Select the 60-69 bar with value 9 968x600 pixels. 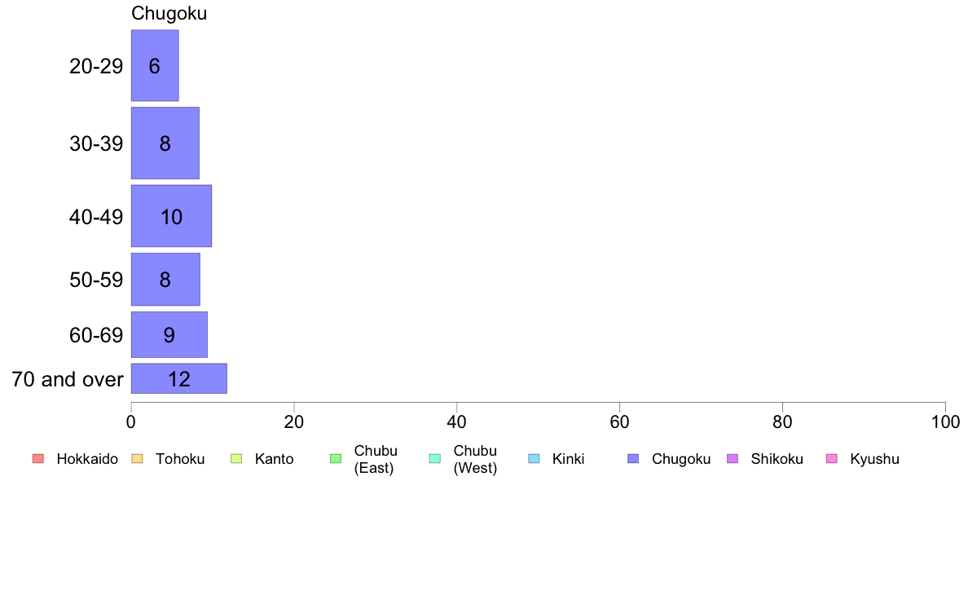pos(169,335)
